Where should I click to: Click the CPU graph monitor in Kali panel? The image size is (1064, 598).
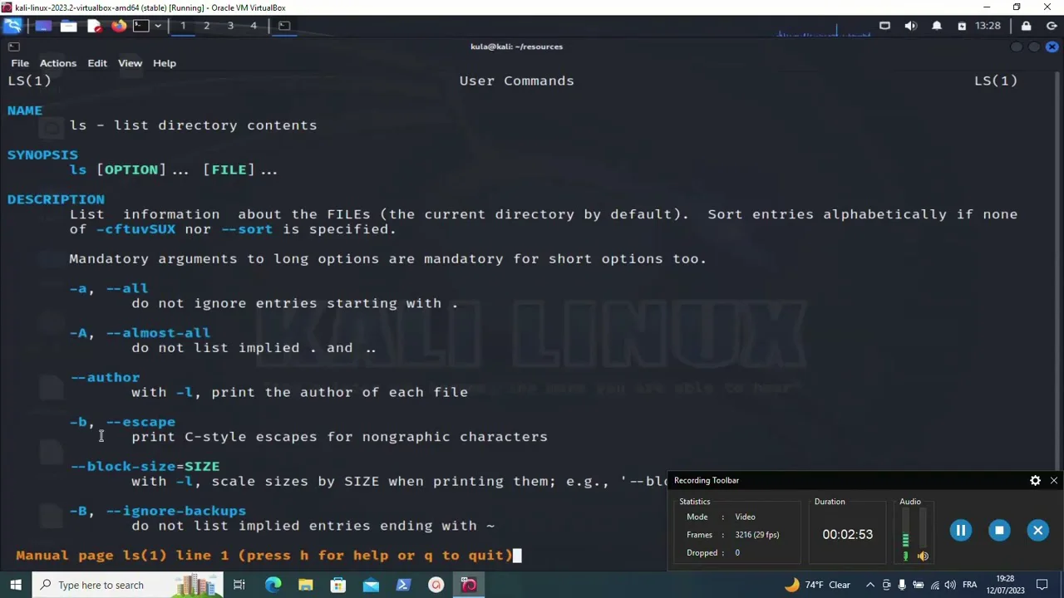pyautogui.click(x=823, y=32)
